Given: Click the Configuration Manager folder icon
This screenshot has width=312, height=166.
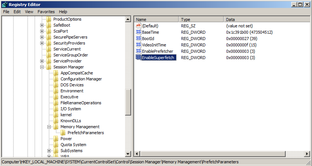Looking at the screenshot, I should [56, 79].
